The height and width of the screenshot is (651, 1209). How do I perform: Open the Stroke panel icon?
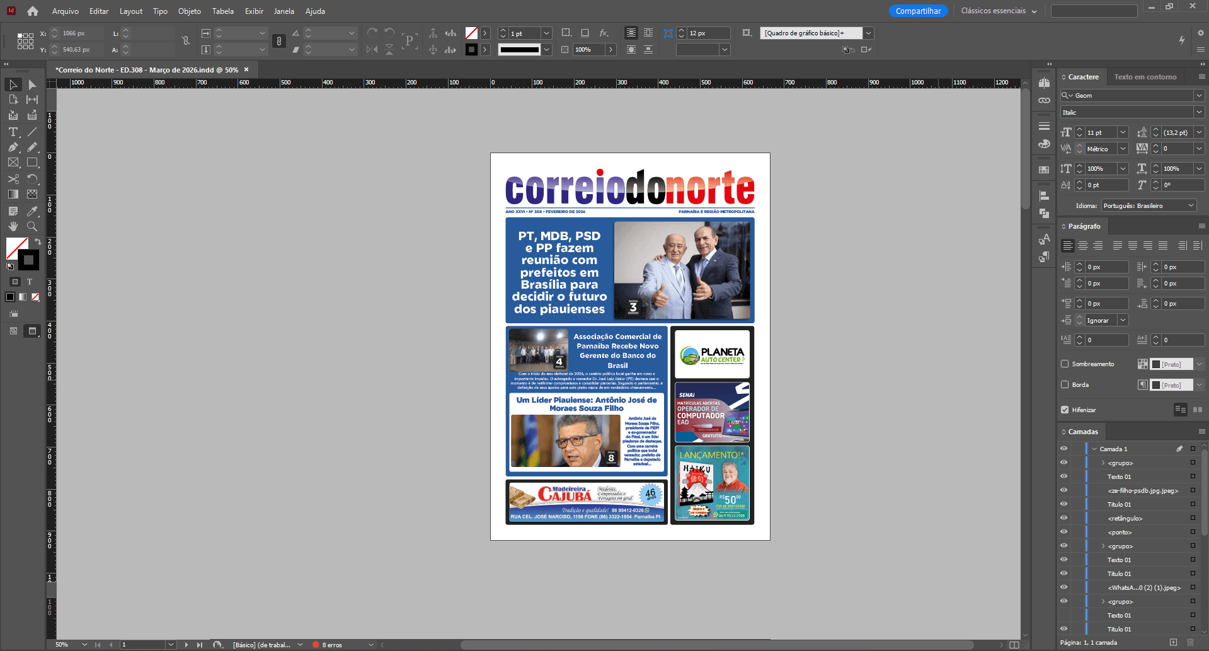pos(1044,126)
